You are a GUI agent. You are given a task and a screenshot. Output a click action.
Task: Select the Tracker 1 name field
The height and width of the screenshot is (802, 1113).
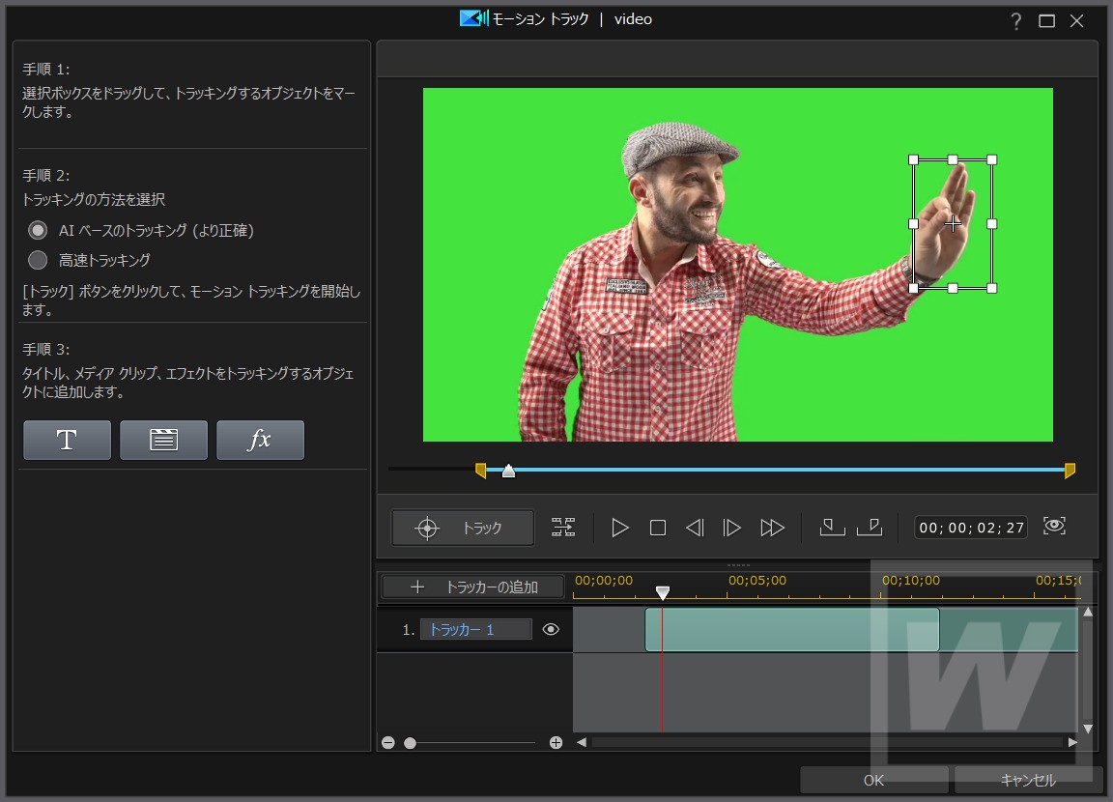pyautogui.click(x=475, y=630)
